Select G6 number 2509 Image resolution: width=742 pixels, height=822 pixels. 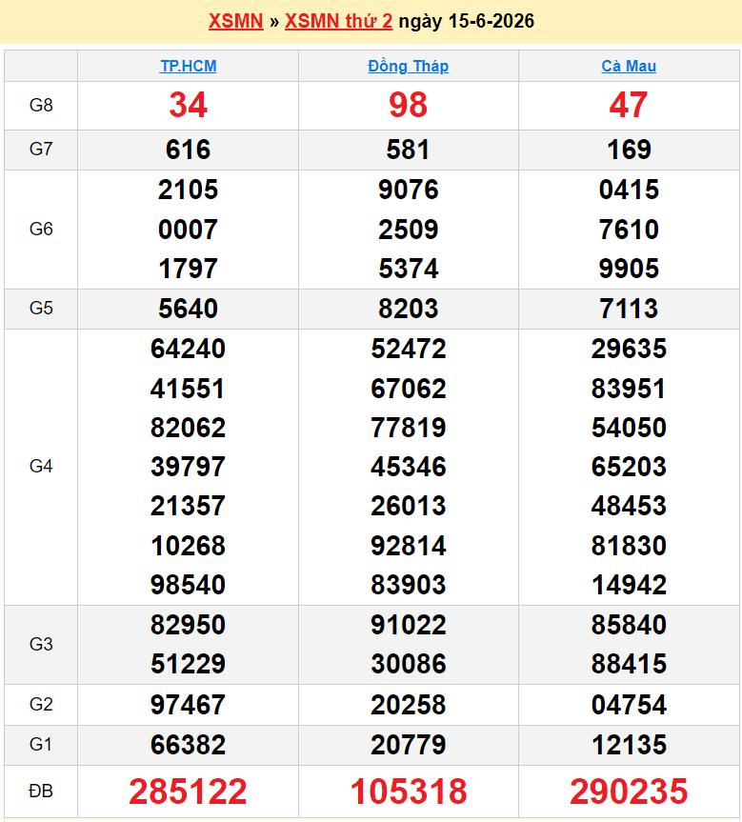pos(408,230)
